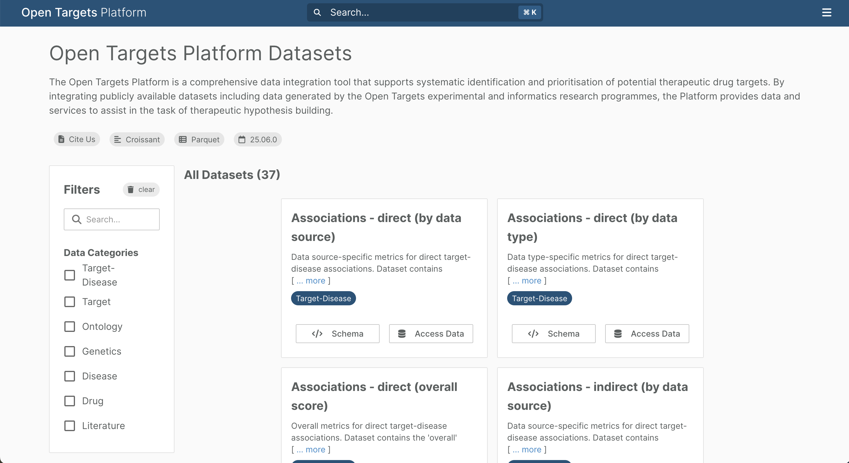Click the Schema button on direct by data type card
The height and width of the screenshot is (463, 849).
(554, 333)
